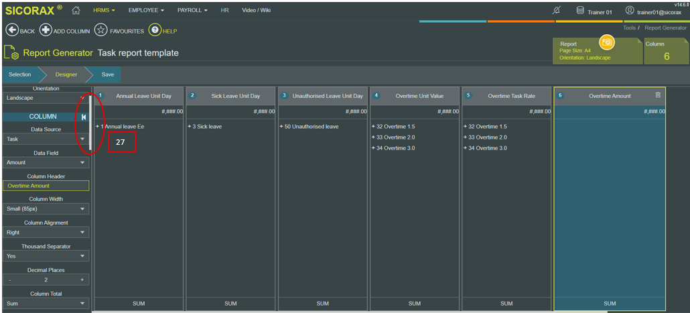Click '32 Overtime 1.5' in Overtime Task Rate

485,127
